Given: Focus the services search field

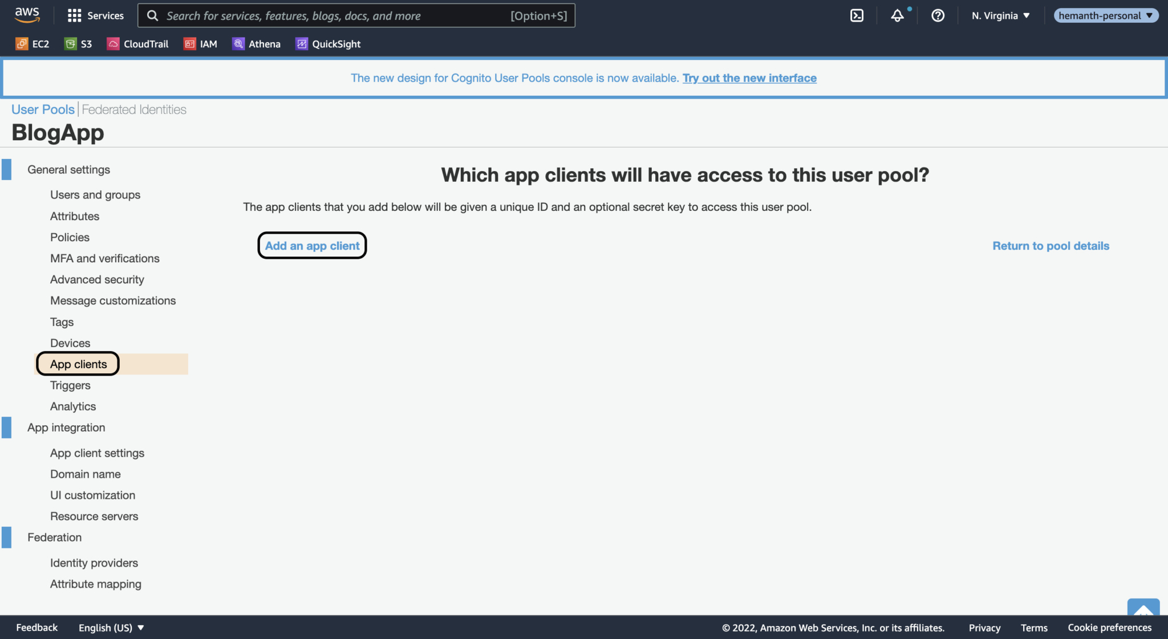Looking at the screenshot, I should [x=356, y=15].
